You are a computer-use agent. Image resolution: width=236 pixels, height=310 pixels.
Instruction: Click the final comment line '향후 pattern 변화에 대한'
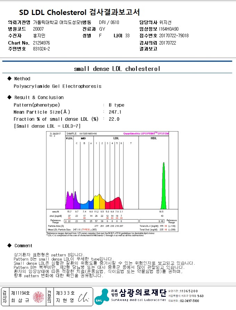pos(58,276)
